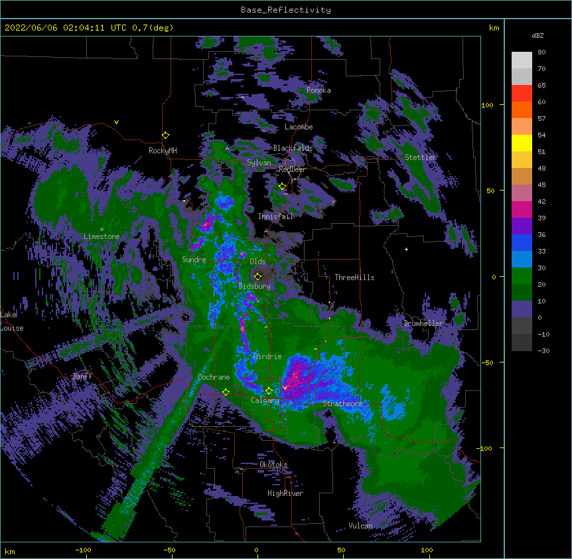Click the Airdrie city label
The height and width of the screenshot is (559, 572).
click(267, 357)
